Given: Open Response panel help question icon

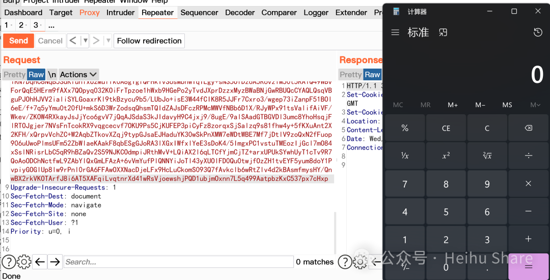Looking at the screenshot, I should [345, 262].
